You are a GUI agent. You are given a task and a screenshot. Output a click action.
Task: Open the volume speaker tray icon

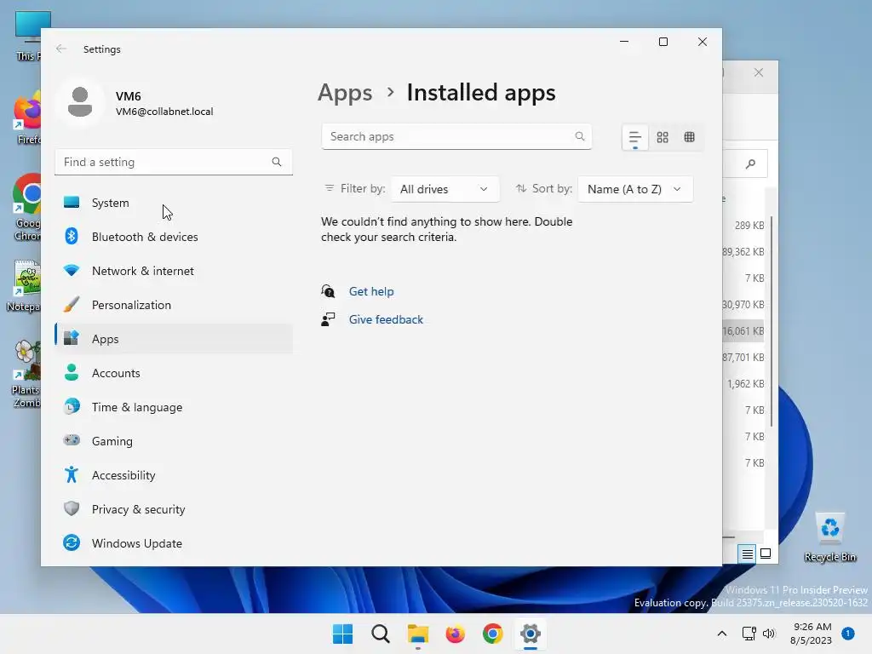(x=769, y=634)
